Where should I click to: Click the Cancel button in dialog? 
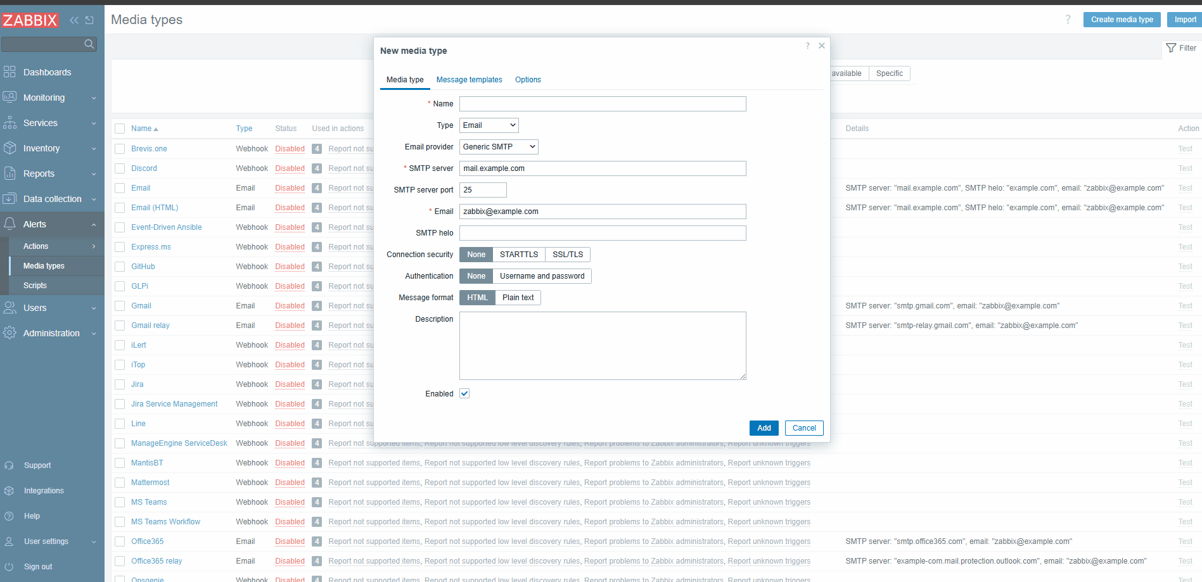(x=804, y=428)
